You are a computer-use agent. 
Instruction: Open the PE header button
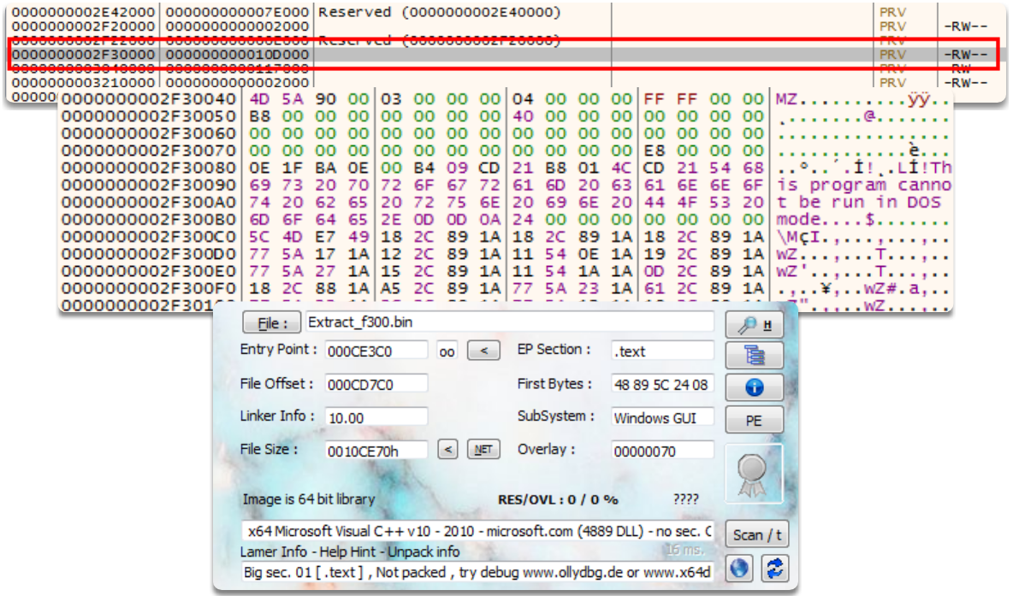point(754,421)
